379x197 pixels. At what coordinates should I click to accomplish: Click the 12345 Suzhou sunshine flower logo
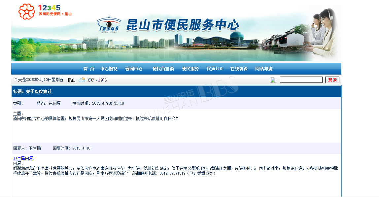tap(27, 12)
